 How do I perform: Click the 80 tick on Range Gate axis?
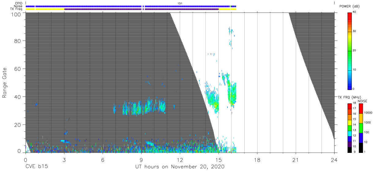click(x=17, y=41)
